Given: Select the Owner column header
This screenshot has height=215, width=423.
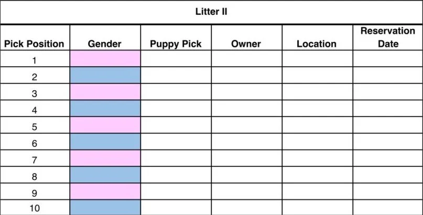Looking at the screenshot, I should (x=246, y=38).
